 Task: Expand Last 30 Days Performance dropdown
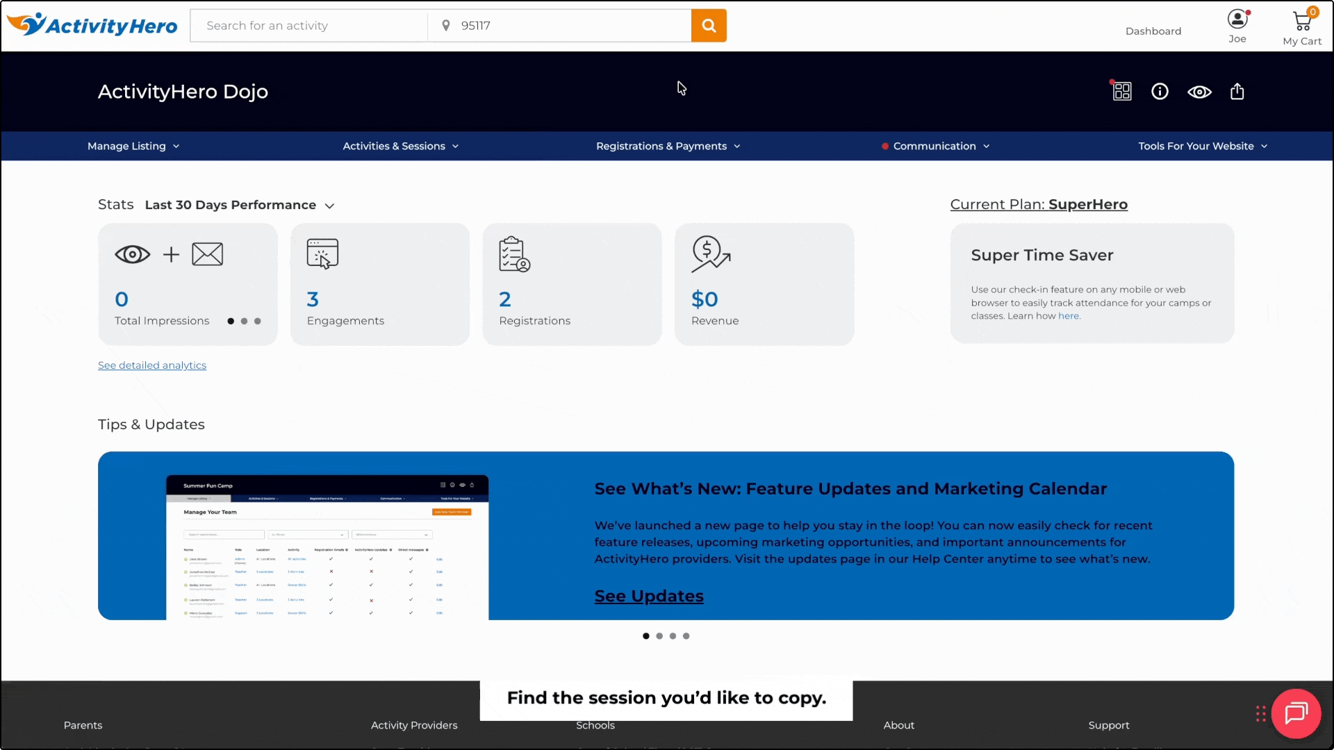click(240, 206)
